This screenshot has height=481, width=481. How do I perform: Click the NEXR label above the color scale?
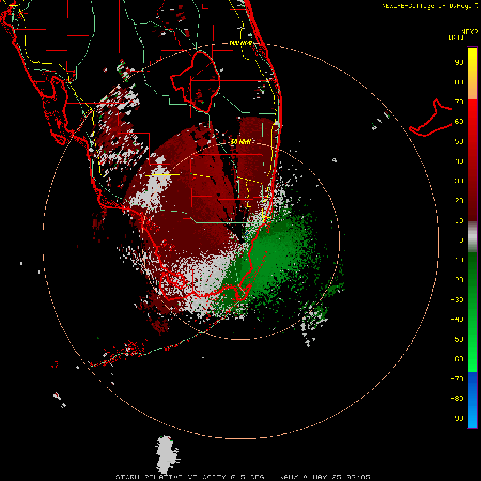469,32
